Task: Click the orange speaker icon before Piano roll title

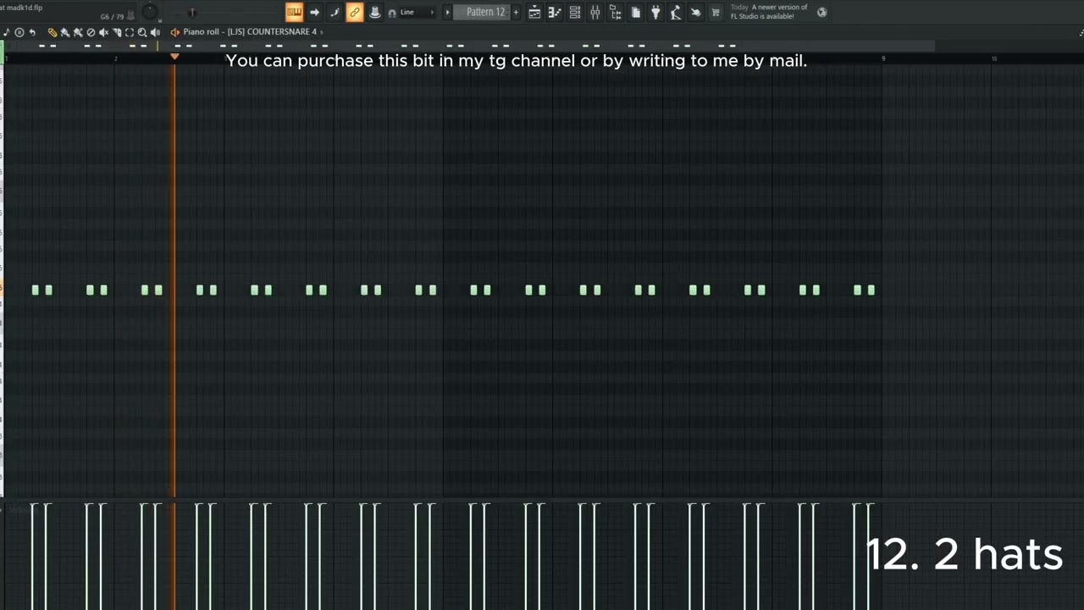Action: tap(175, 32)
